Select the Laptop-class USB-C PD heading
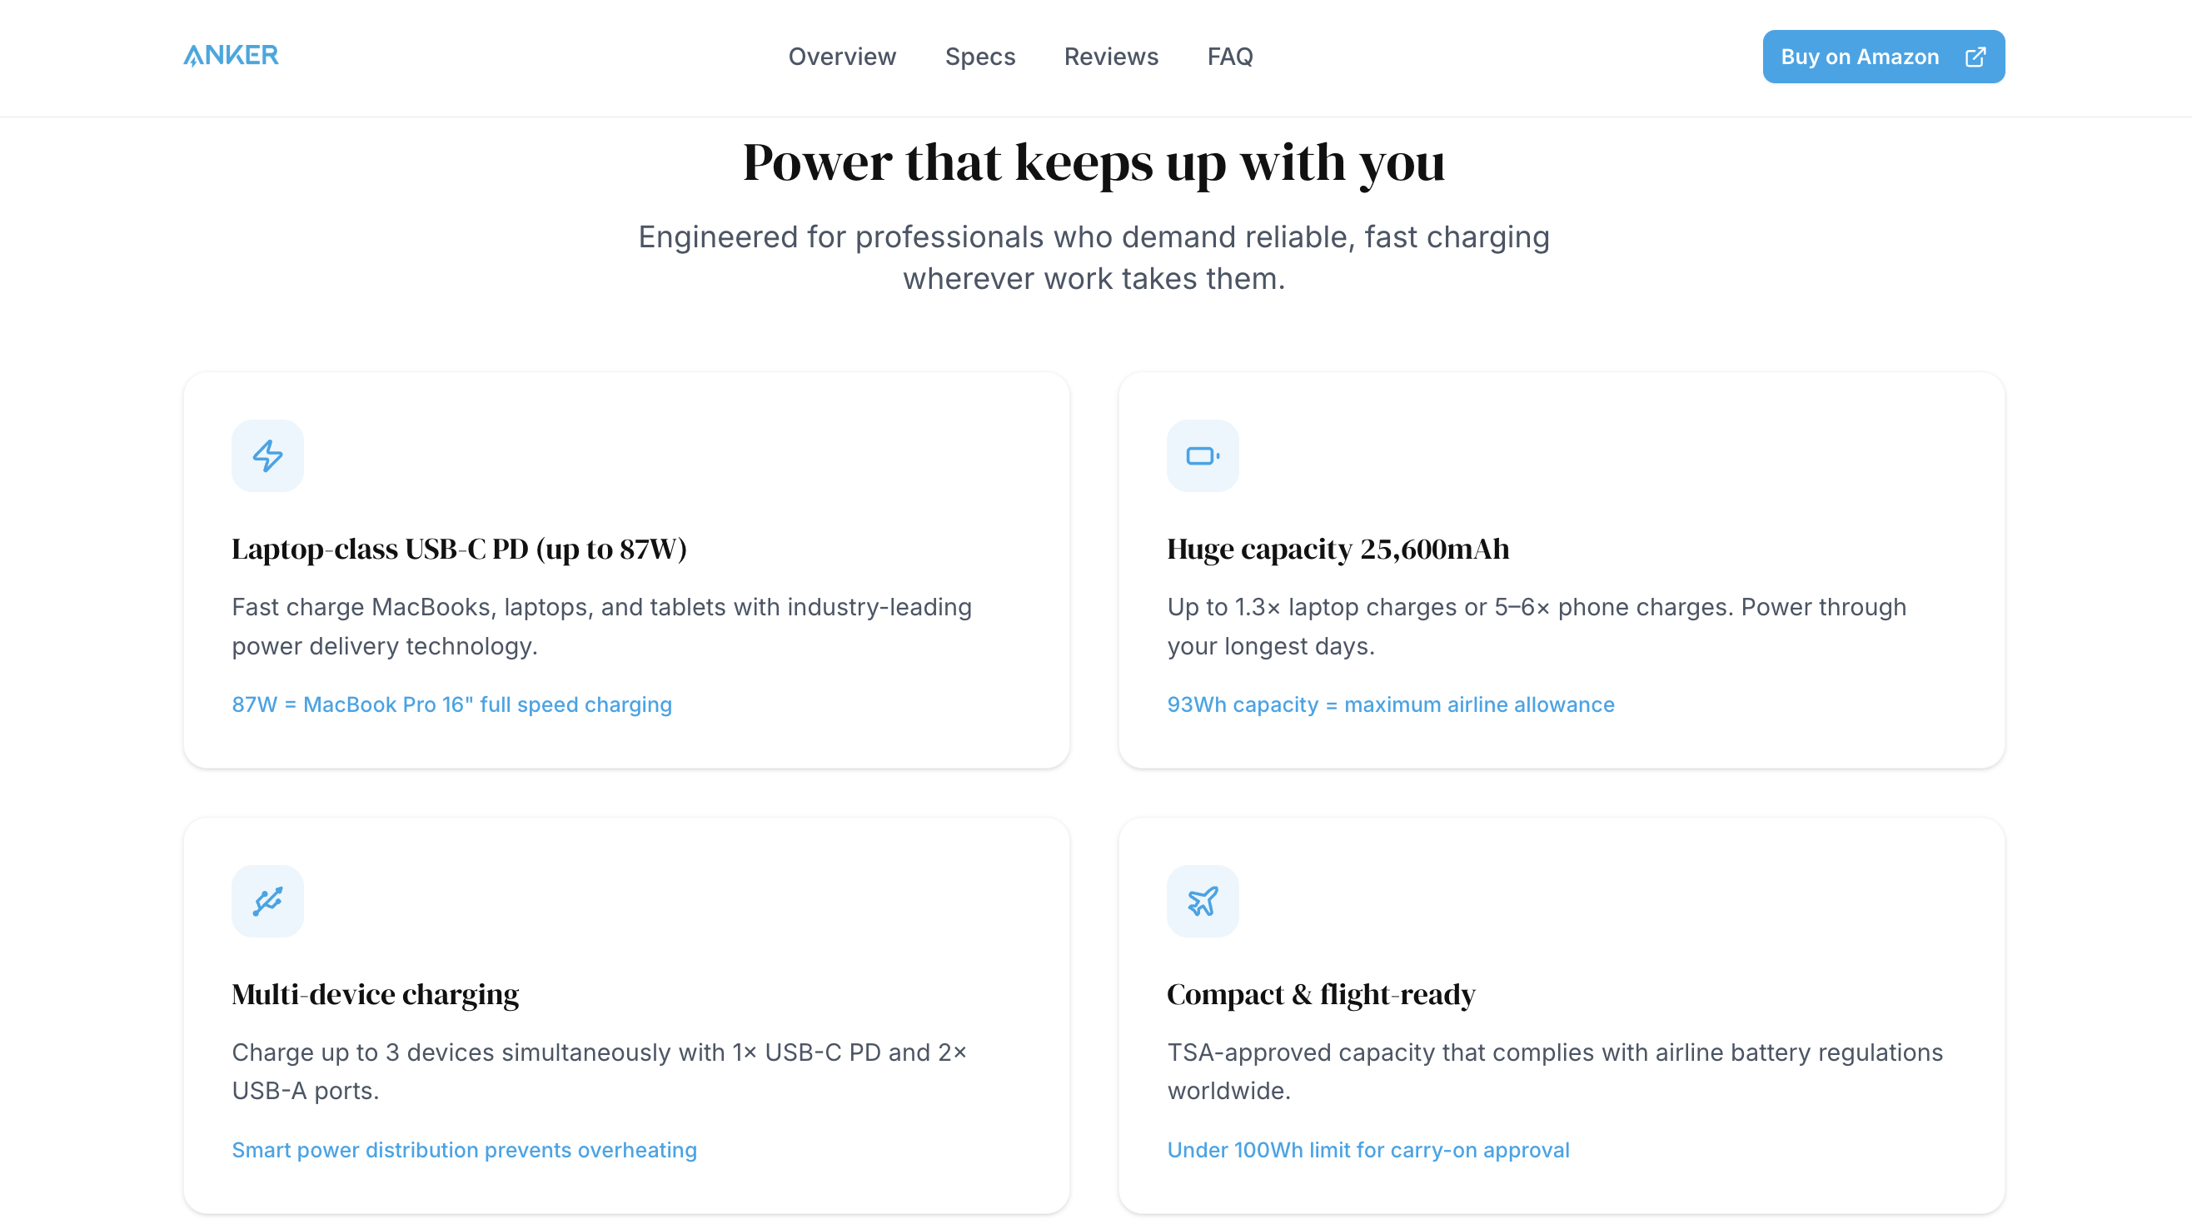Image resolution: width=2192 pixels, height=1224 pixels. point(459,549)
